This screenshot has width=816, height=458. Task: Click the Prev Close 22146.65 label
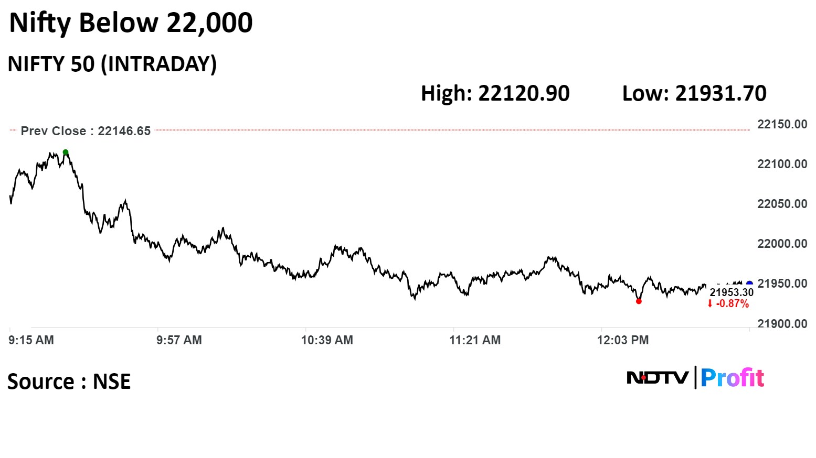coord(86,131)
